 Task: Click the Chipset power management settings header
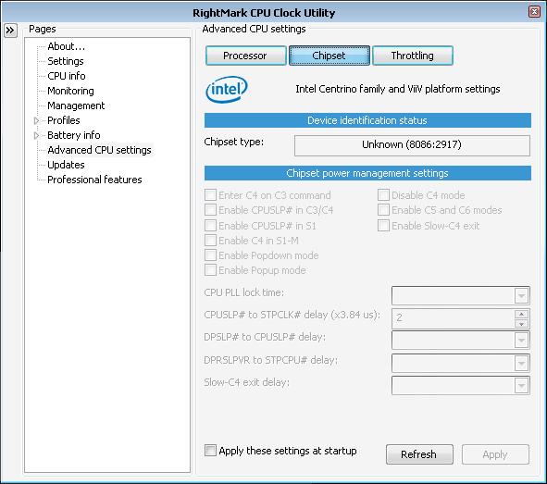[x=367, y=173]
